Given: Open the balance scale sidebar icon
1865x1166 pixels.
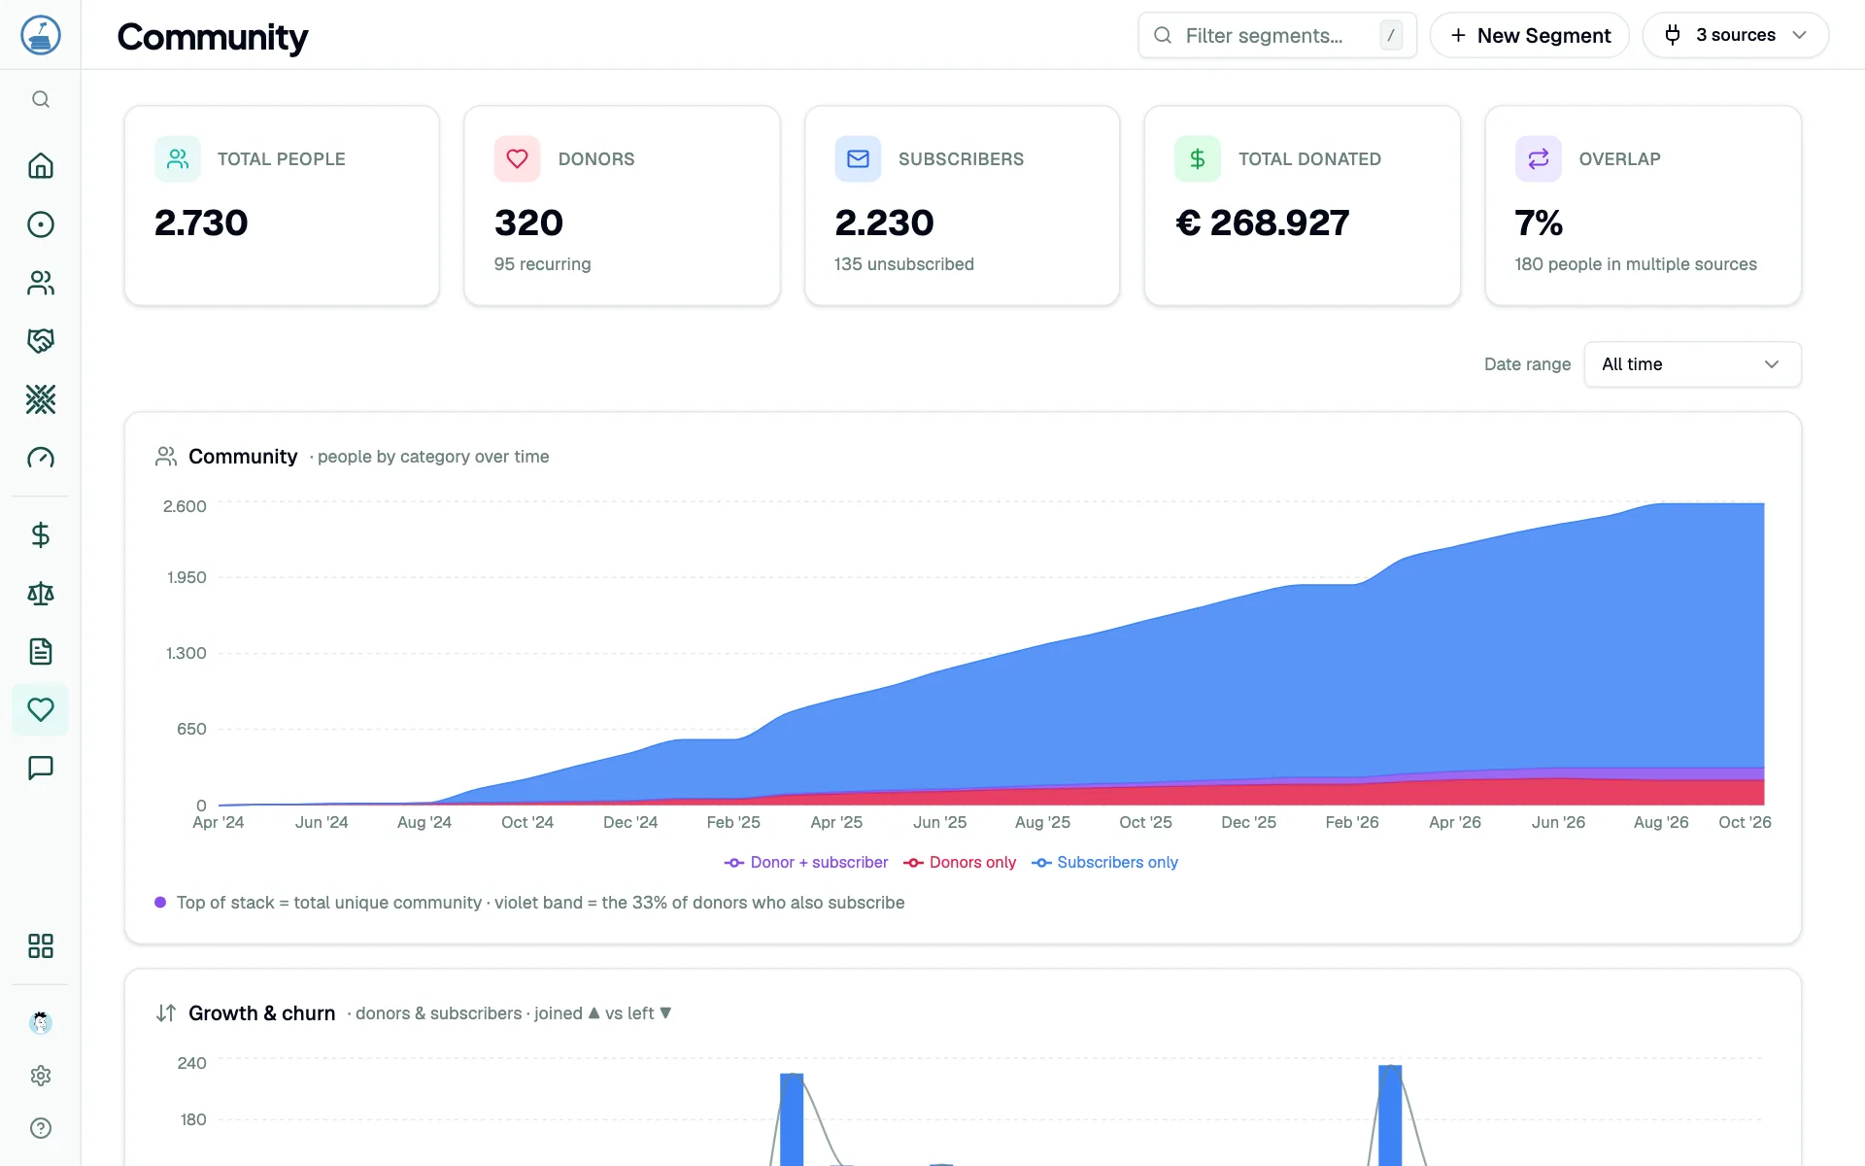Looking at the screenshot, I should click(41, 594).
